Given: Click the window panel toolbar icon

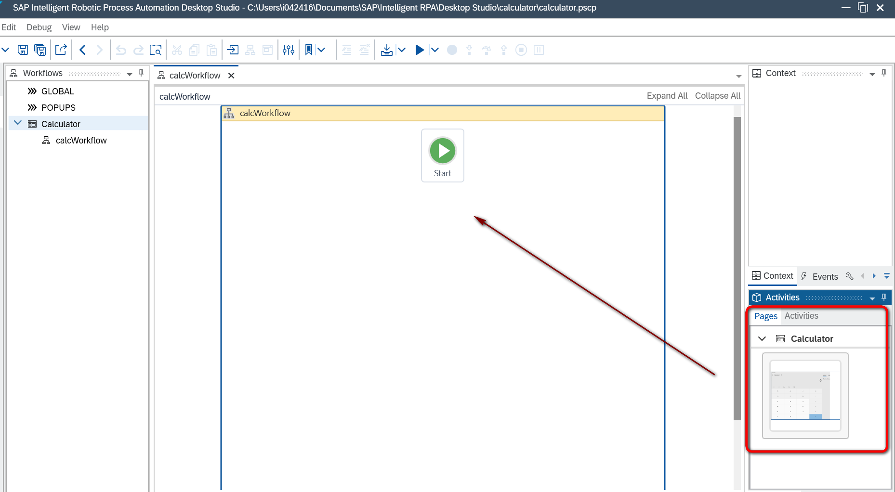Looking at the screenshot, I should pyautogui.click(x=267, y=50).
